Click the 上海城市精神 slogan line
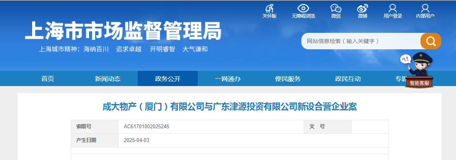 point(123,49)
